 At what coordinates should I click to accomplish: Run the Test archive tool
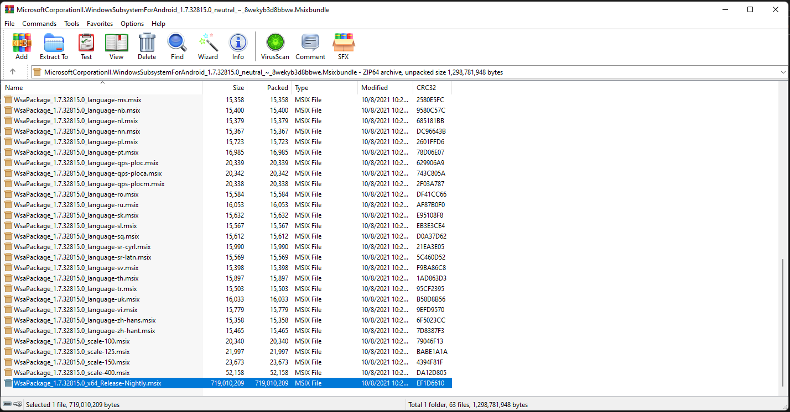pos(86,46)
